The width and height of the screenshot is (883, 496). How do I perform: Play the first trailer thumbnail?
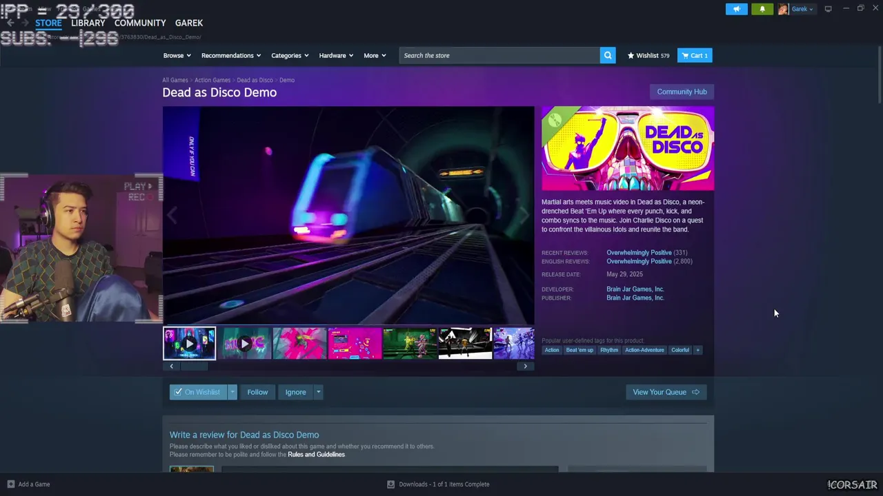pyautogui.click(x=189, y=343)
